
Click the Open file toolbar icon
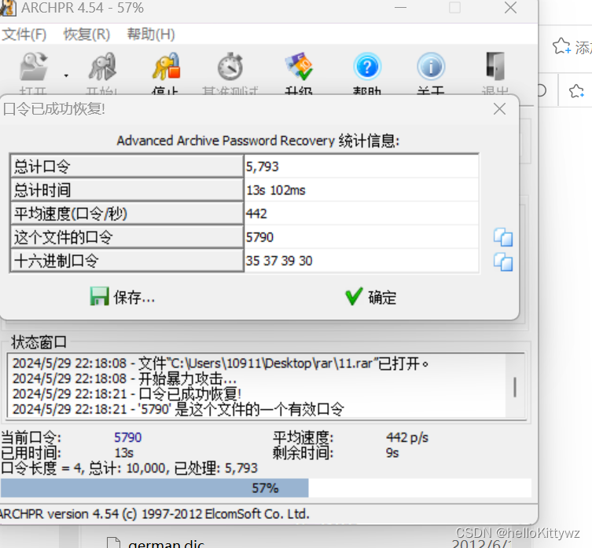34,67
